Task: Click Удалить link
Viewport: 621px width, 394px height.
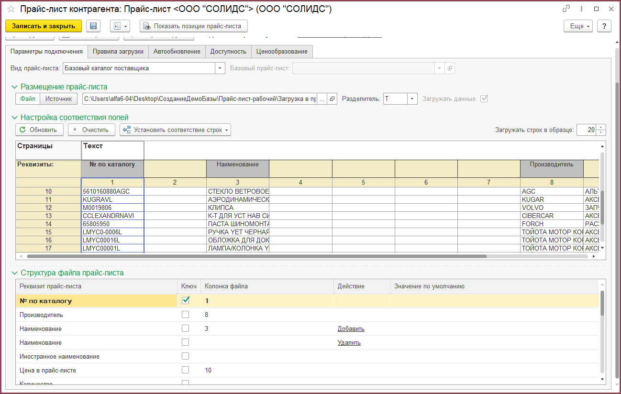Action: click(x=349, y=343)
